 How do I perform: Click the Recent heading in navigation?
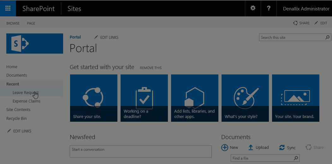click(x=13, y=84)
